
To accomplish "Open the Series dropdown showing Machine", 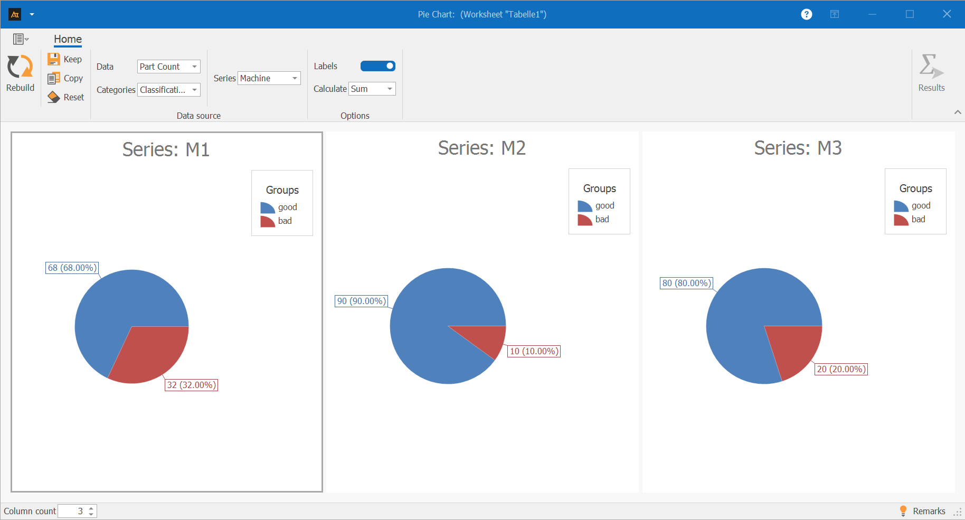I will pos(269,78).
